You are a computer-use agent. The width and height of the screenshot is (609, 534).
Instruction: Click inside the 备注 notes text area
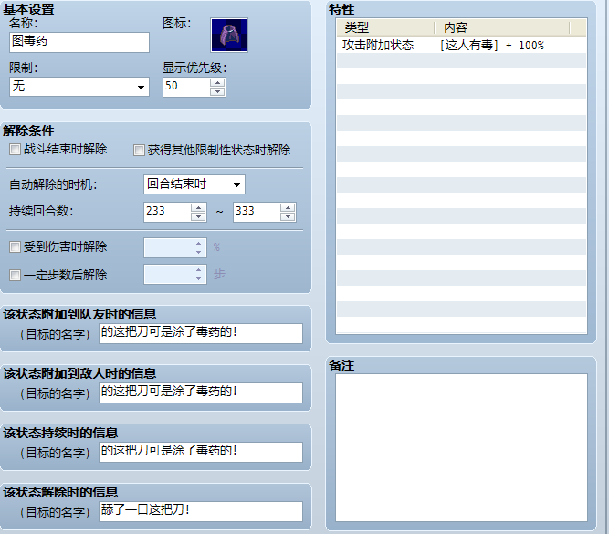pos(461,448)
